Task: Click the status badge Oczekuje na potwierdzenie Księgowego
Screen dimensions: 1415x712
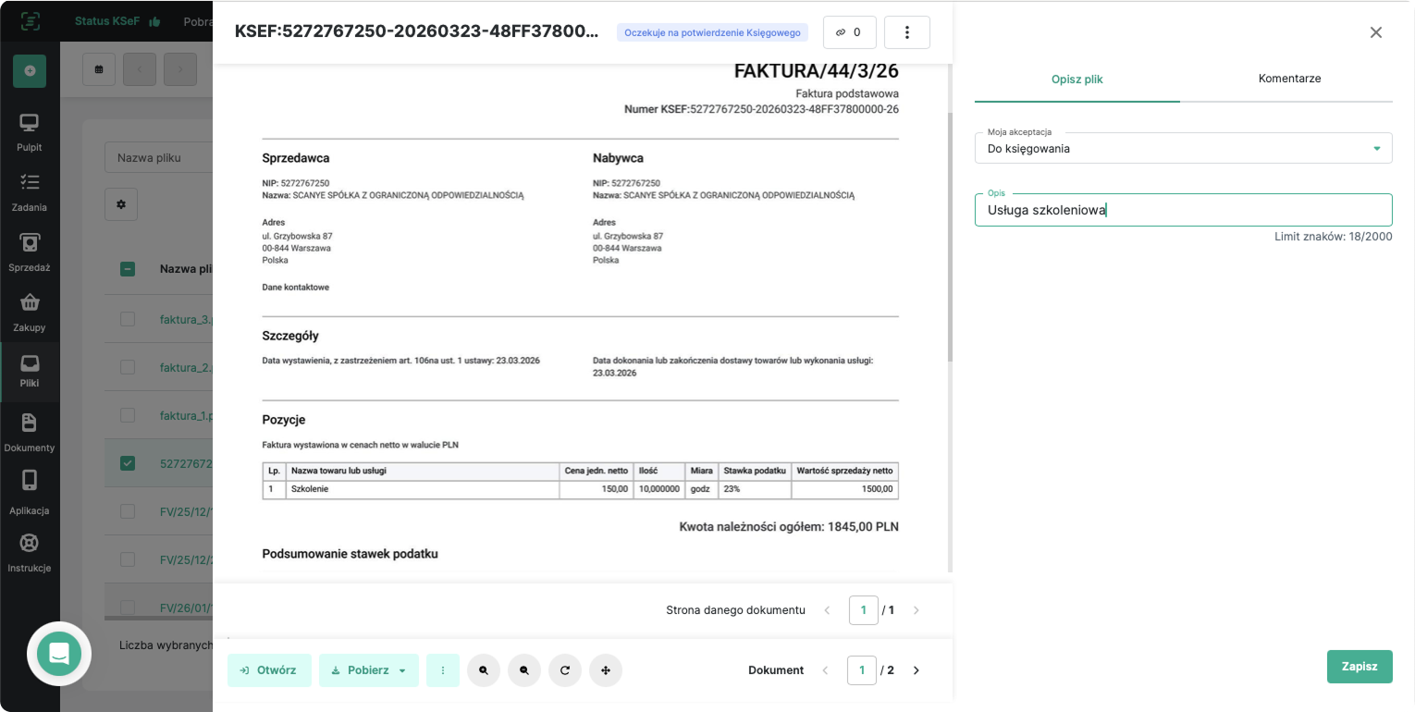Action: [713, 32]
